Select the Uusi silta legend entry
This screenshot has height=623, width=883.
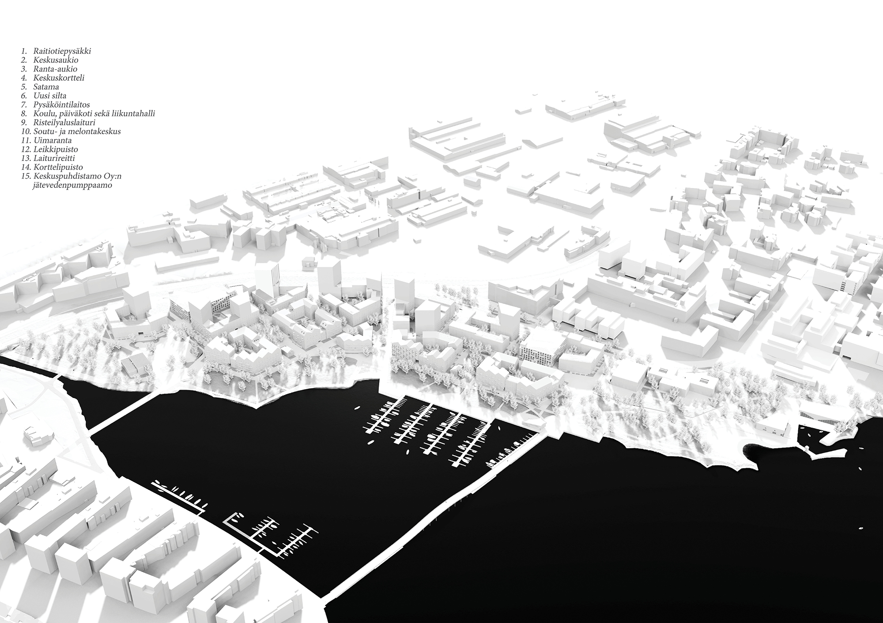[49, 96]
